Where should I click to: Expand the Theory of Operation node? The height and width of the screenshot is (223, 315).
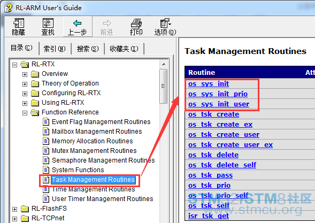25,84
